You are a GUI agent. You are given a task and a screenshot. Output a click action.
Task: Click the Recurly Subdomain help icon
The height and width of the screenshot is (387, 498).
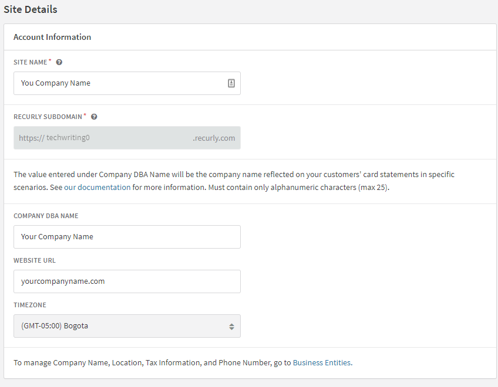tap(94, 117)
